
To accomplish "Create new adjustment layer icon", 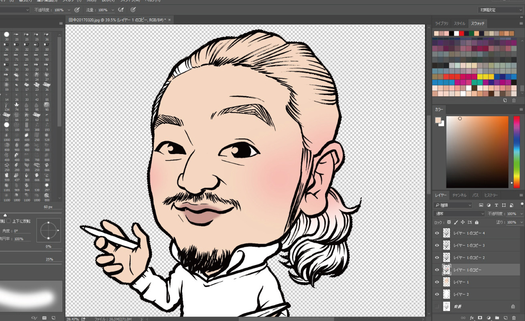I will pyautogui.click(x=489, y=318).
